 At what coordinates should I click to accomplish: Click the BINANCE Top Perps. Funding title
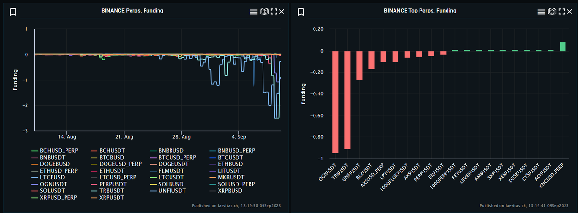(420, 10)
